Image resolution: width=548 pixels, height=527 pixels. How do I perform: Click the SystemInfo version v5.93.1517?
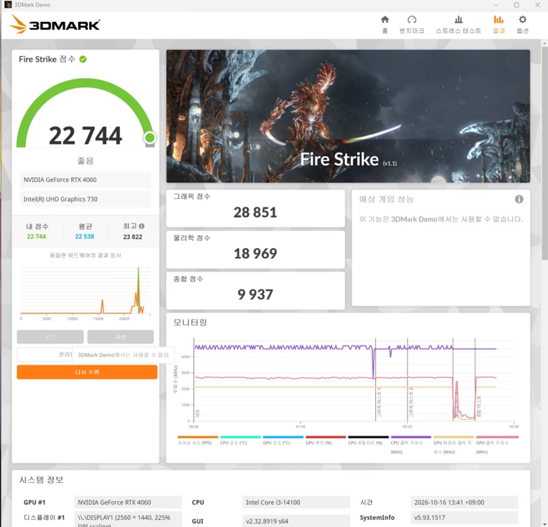coord(464,518)
